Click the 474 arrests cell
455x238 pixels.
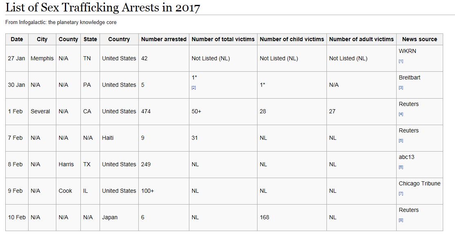click(146, 111)
